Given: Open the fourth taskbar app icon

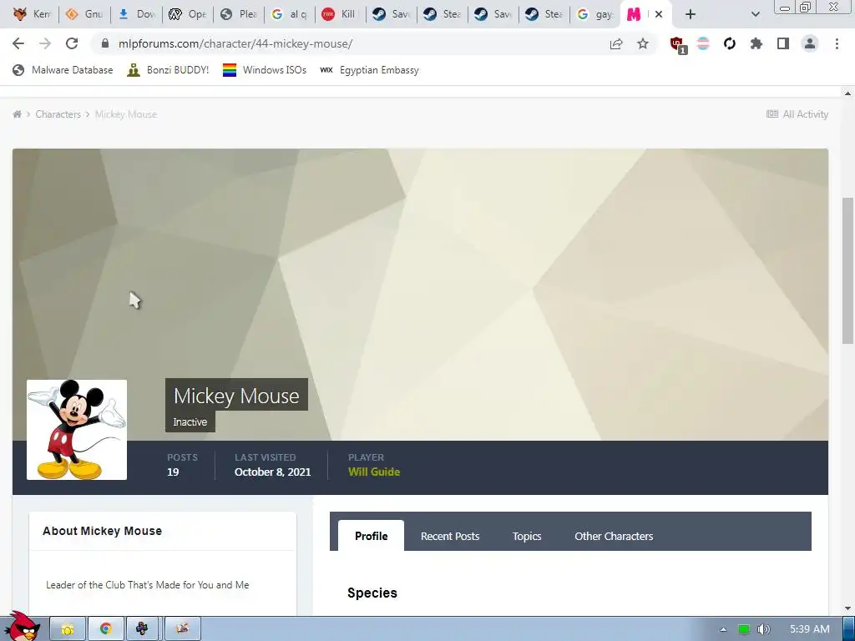Looking at the screenshot, I should 182,629.
